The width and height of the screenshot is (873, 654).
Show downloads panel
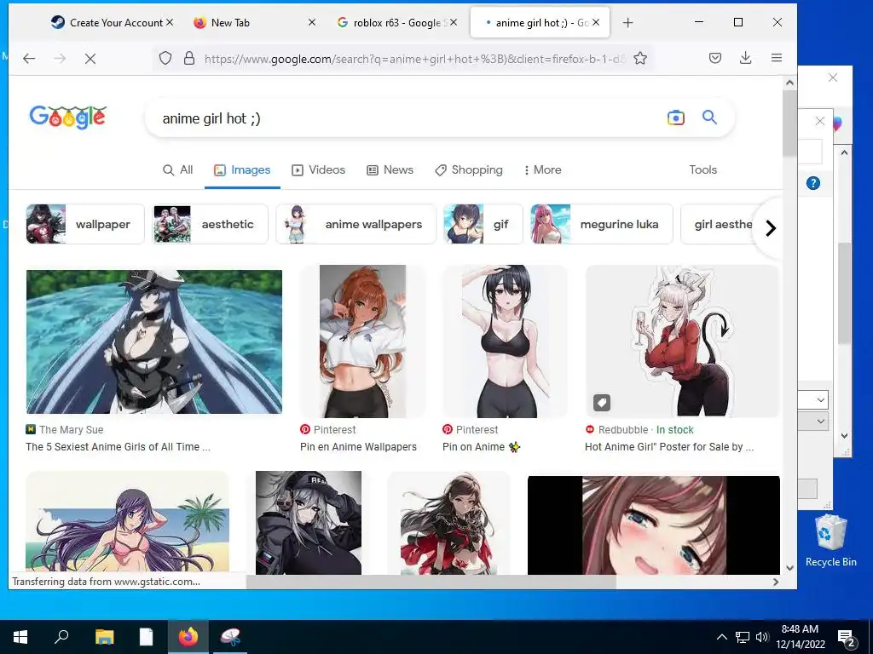(x=745, y=59)
